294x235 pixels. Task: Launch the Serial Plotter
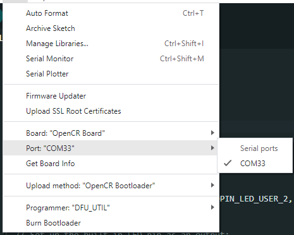pos(111,74)
